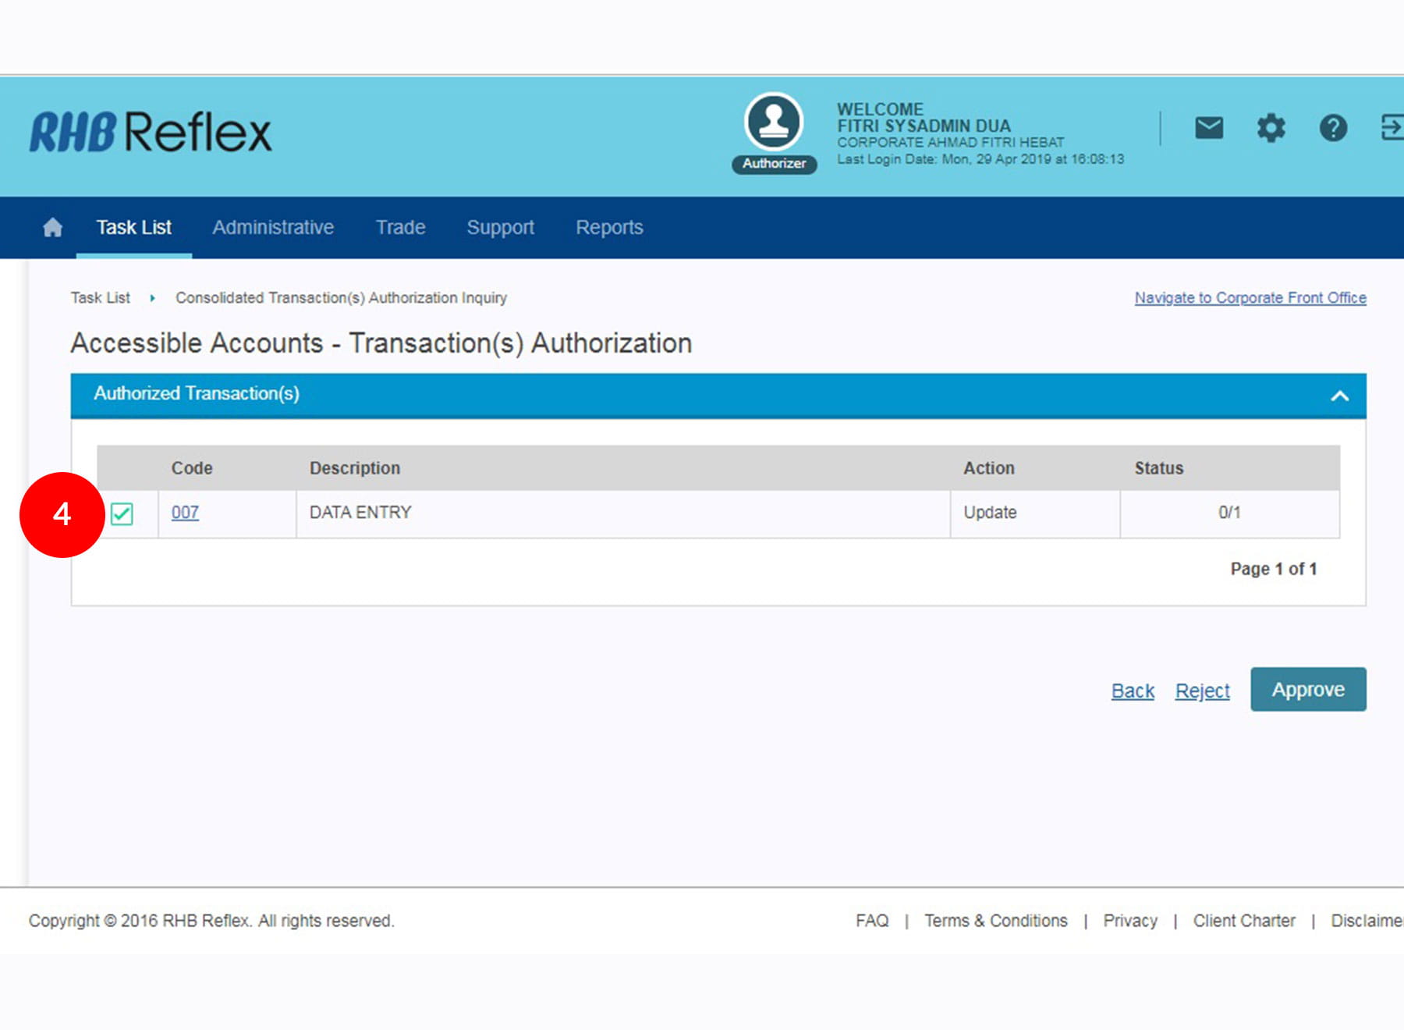This screenshot has height=1030, width=1404.
Task: Click the Reject link
Action: [x=1202, y=691]
